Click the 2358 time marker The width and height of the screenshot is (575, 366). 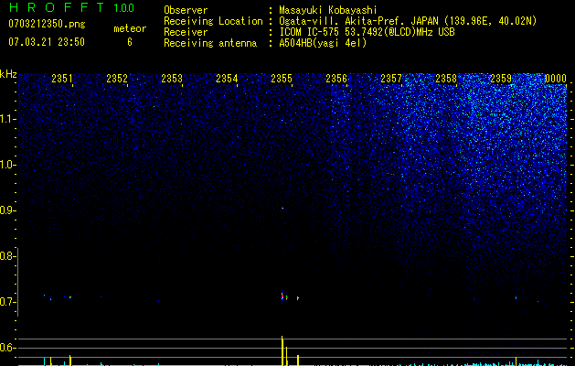tap(446, 79)
